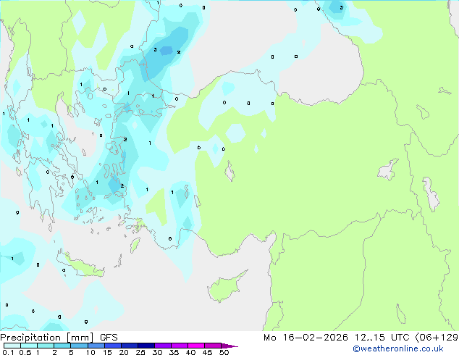Pick the legend swatch between 15 and 20
459x355 pixels.
[x=112, y=346]
